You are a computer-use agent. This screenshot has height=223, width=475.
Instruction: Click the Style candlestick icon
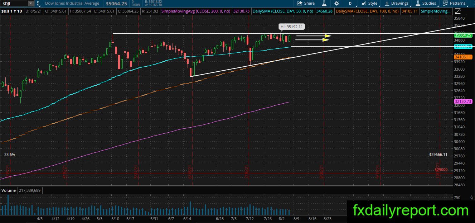click(364, 3)
